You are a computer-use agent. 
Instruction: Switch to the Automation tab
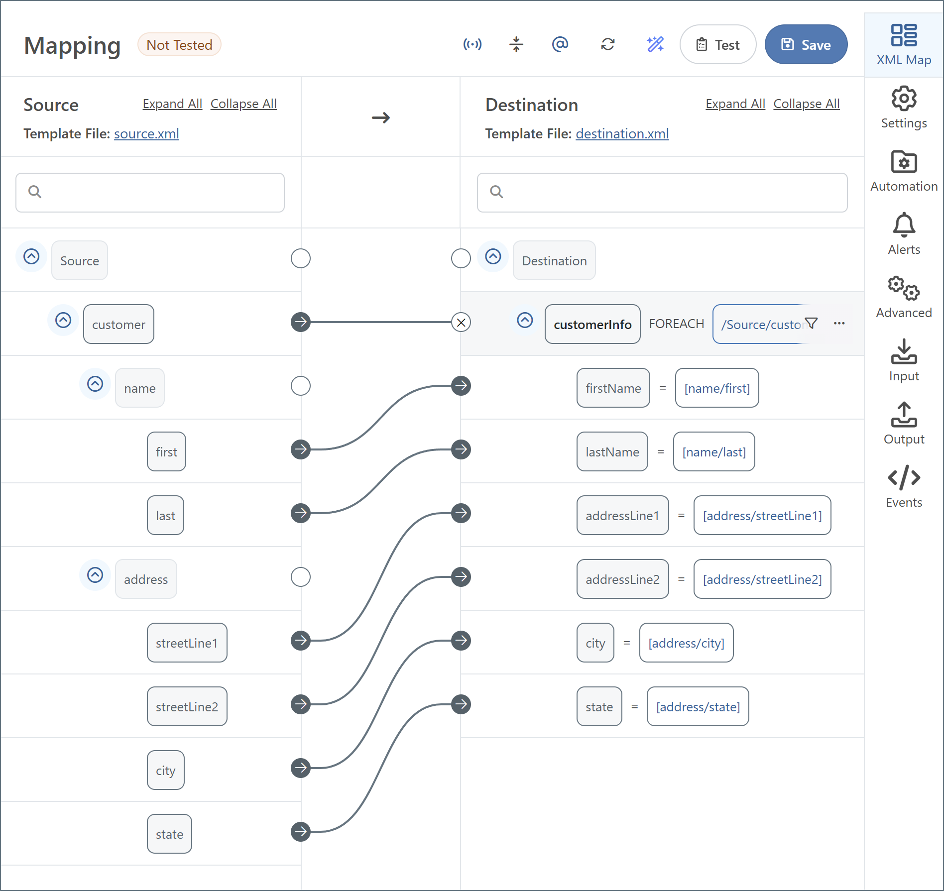pos(904,171)
